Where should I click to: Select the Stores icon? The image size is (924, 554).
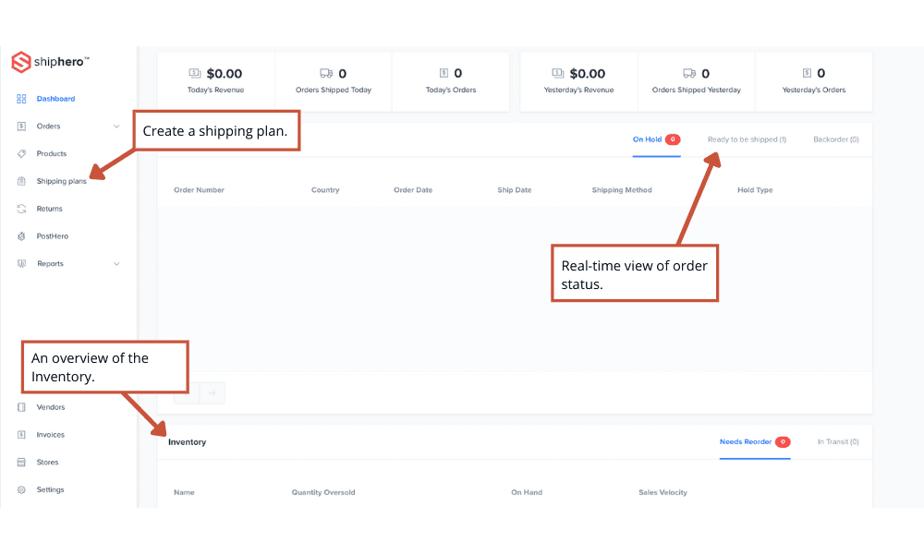(x=21, y=463)
